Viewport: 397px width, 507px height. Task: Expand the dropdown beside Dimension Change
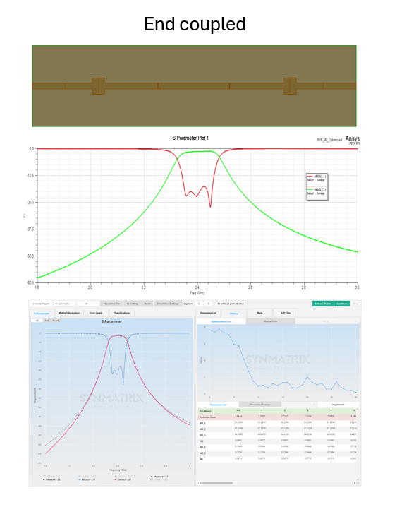click(299, 405)
